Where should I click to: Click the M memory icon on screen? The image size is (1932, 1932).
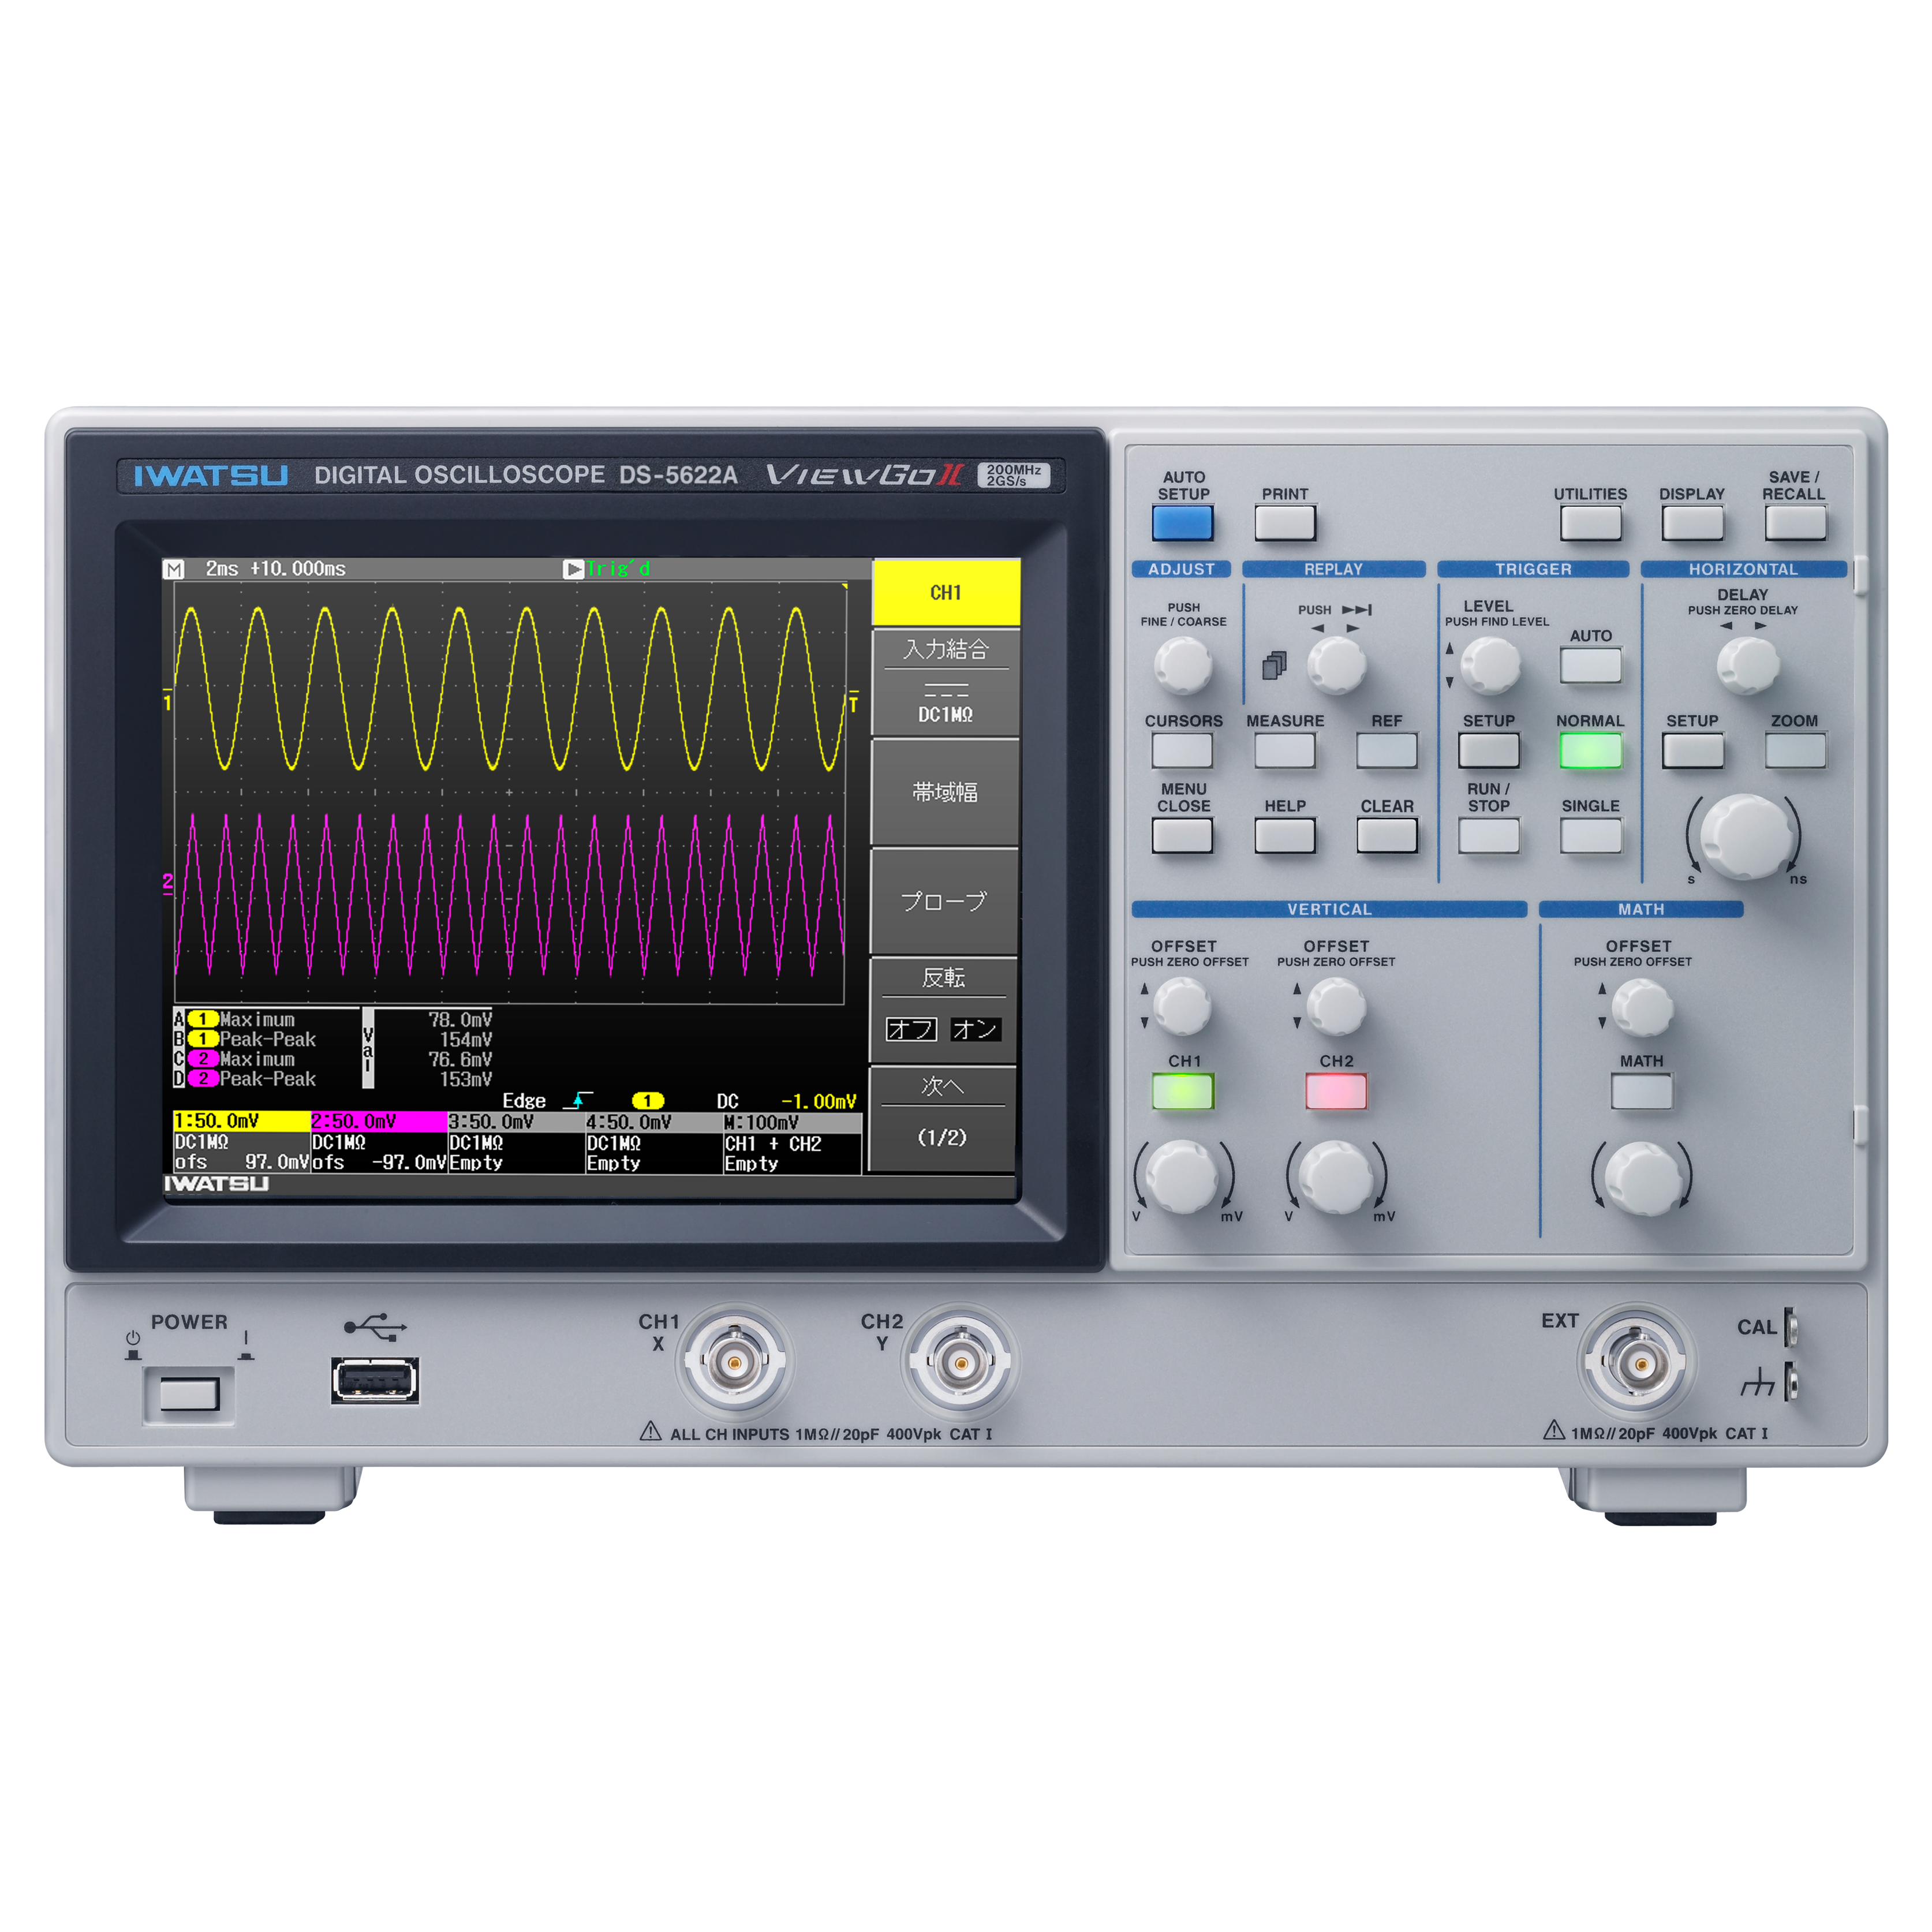pyautogui.click(x=174, y=569)
